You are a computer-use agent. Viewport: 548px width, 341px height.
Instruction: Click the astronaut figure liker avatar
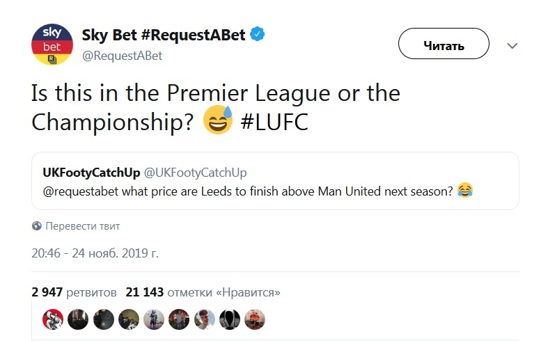coord(152,319)
